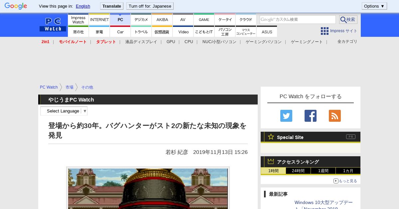Viewport: 399px width, 209px height.
Task: Click the 市場 breadcrumb
Action: tap(69, 87)
